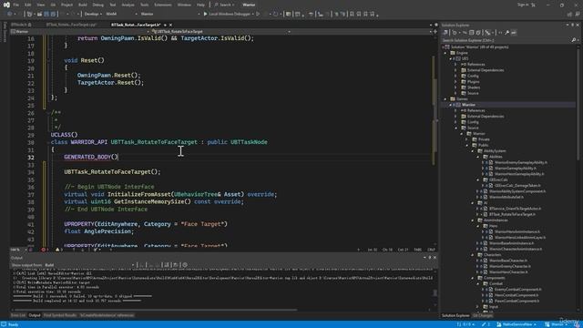The height and width of the screenshot is (328, 583).
Task: Switch to the Git Changes tab
Action: click(x=483, y=316)
